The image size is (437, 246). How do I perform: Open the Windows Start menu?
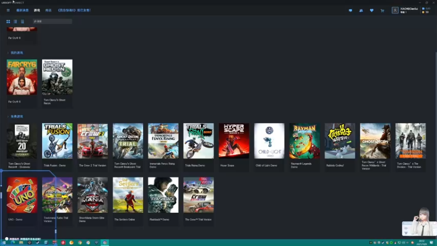click(x=4, y=243)
